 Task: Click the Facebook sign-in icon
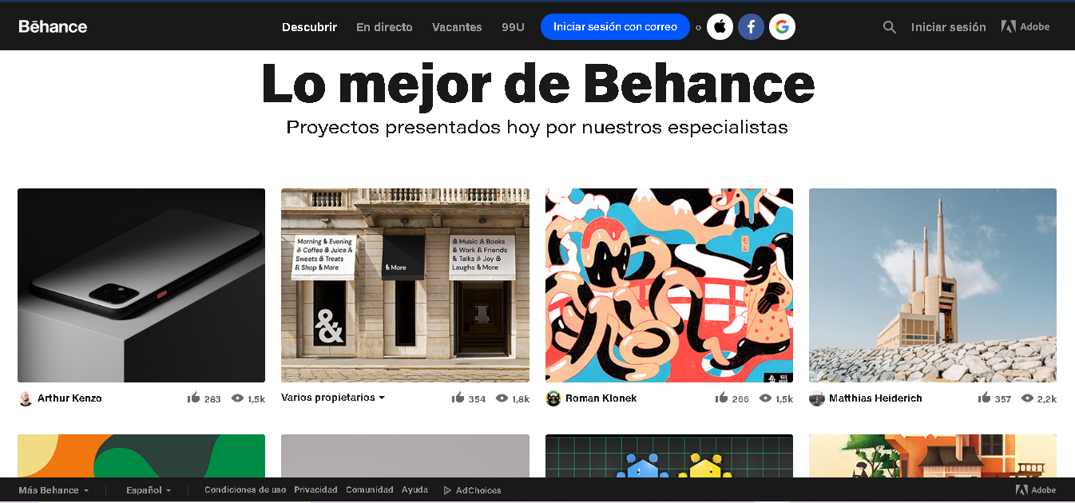click(751, 27)
